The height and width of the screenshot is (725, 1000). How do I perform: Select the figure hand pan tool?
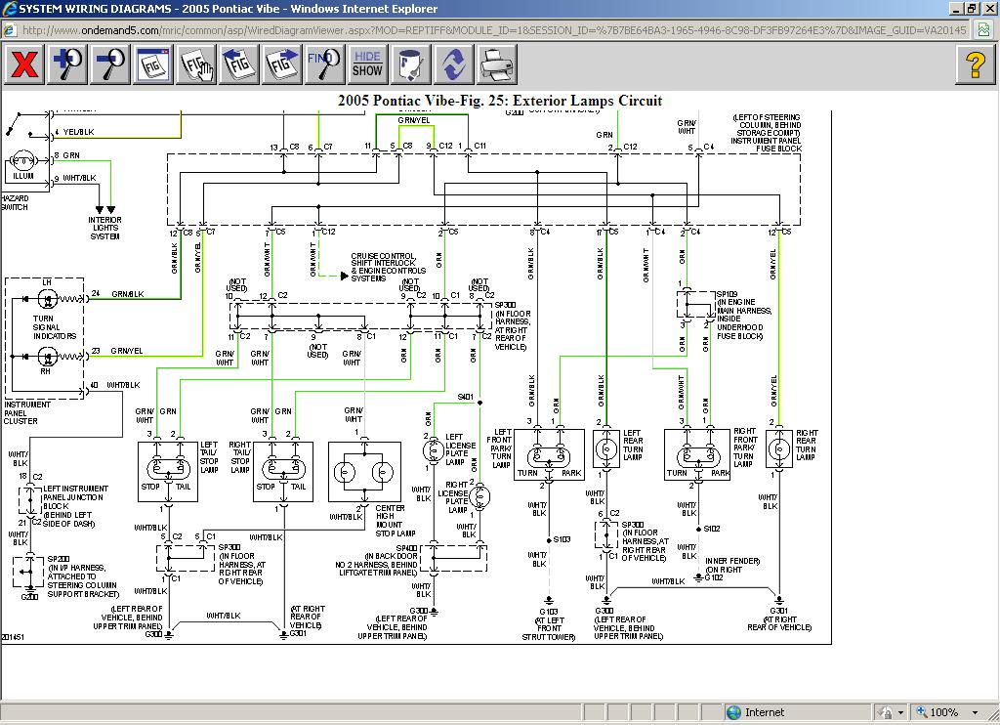[196, 65]
